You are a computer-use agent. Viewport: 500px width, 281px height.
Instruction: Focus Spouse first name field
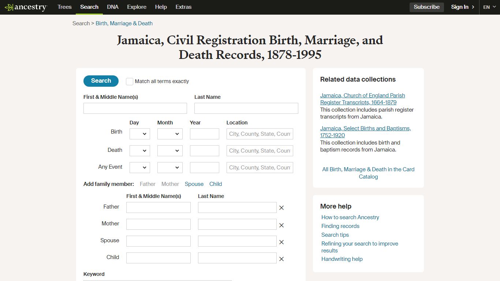point(158,241)
